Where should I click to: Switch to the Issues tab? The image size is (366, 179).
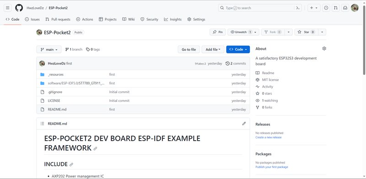[x=32, y=19]
